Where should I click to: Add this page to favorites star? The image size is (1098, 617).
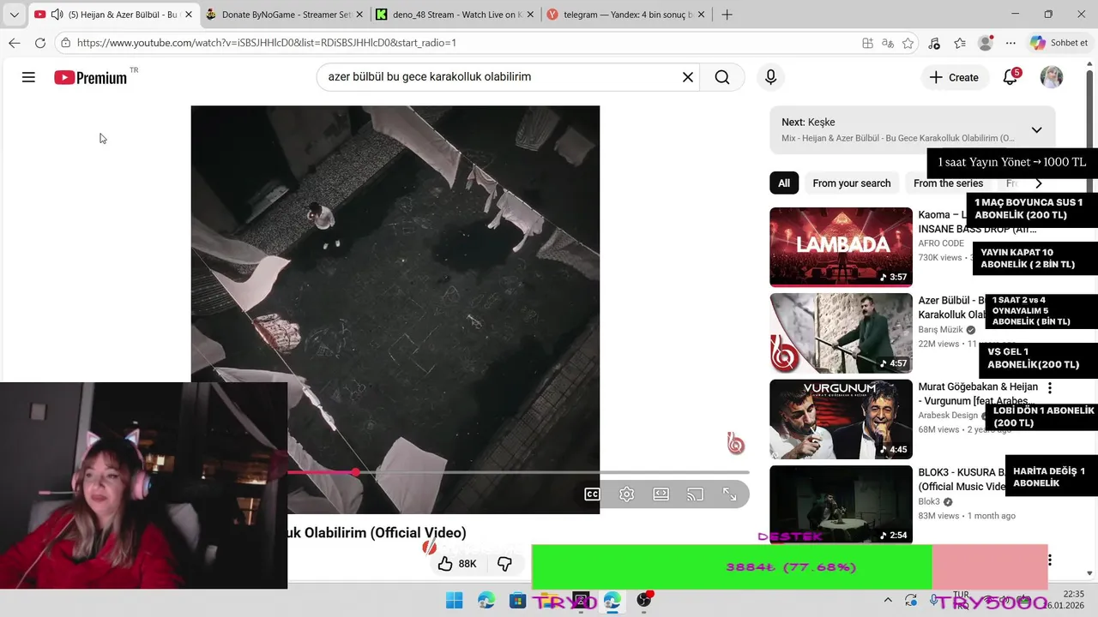908,43
